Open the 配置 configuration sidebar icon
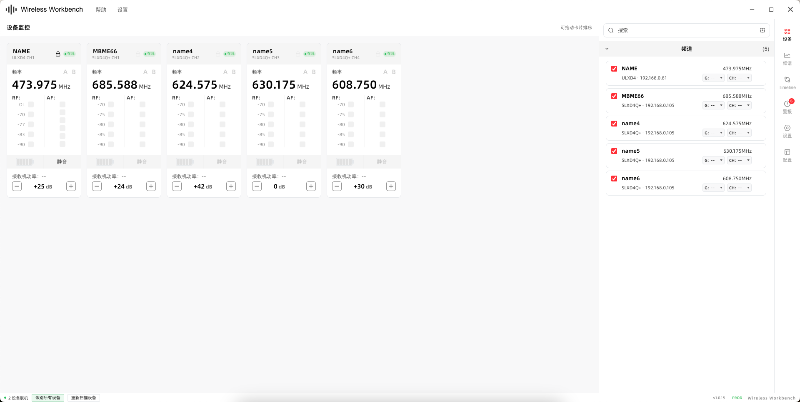This screenshot has width=800, height=402. point(787,155)
